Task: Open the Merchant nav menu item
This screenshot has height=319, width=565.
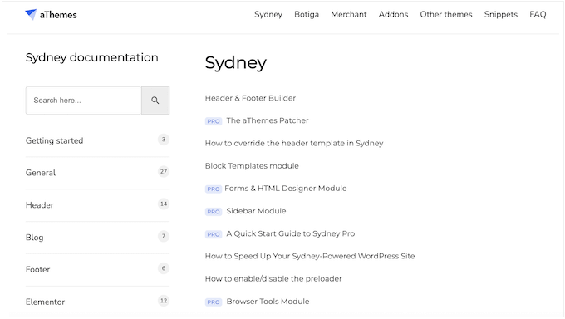Action: 349,14
